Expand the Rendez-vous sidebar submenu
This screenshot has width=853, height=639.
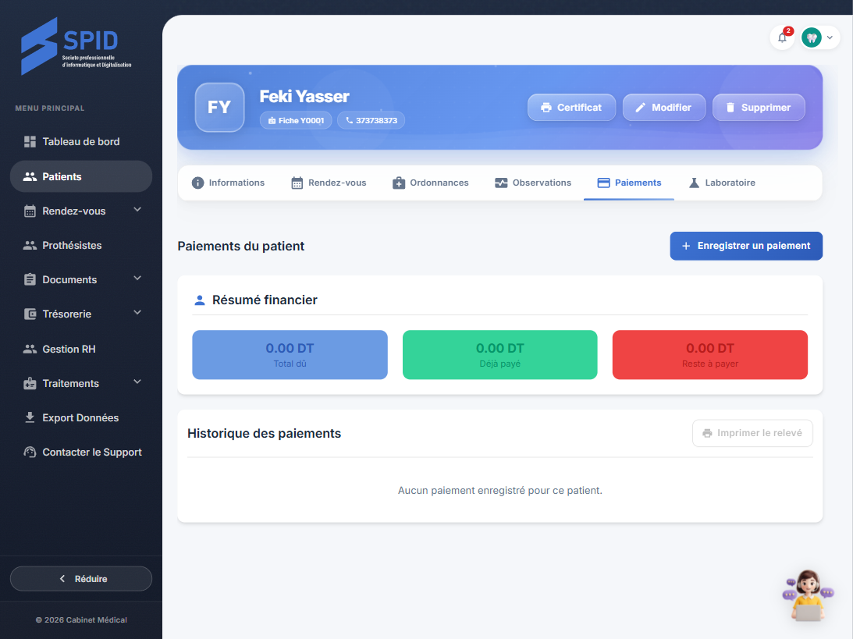[x=137, y=210]
